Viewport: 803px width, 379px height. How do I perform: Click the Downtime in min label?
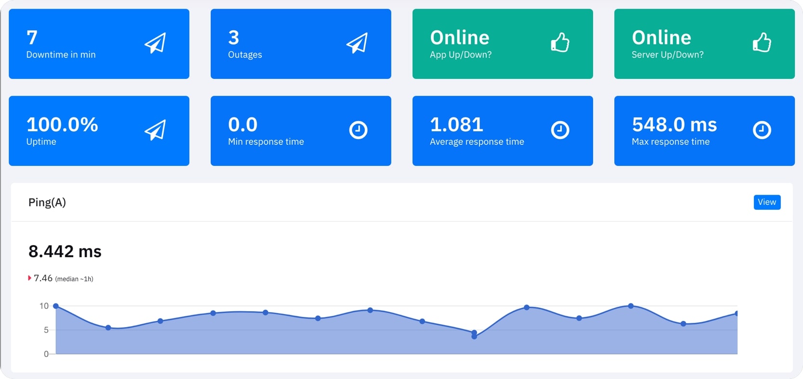(x=61, y=55)
